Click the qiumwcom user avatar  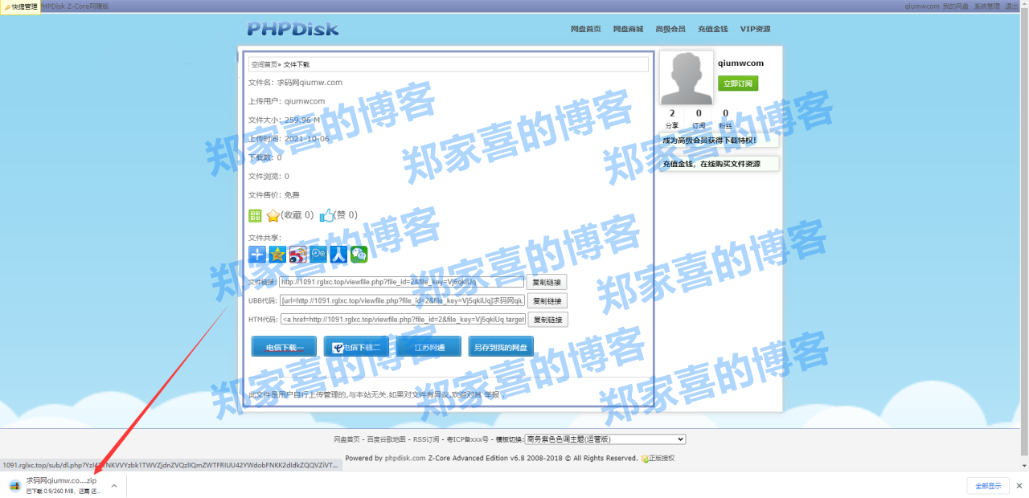point(686,78)
